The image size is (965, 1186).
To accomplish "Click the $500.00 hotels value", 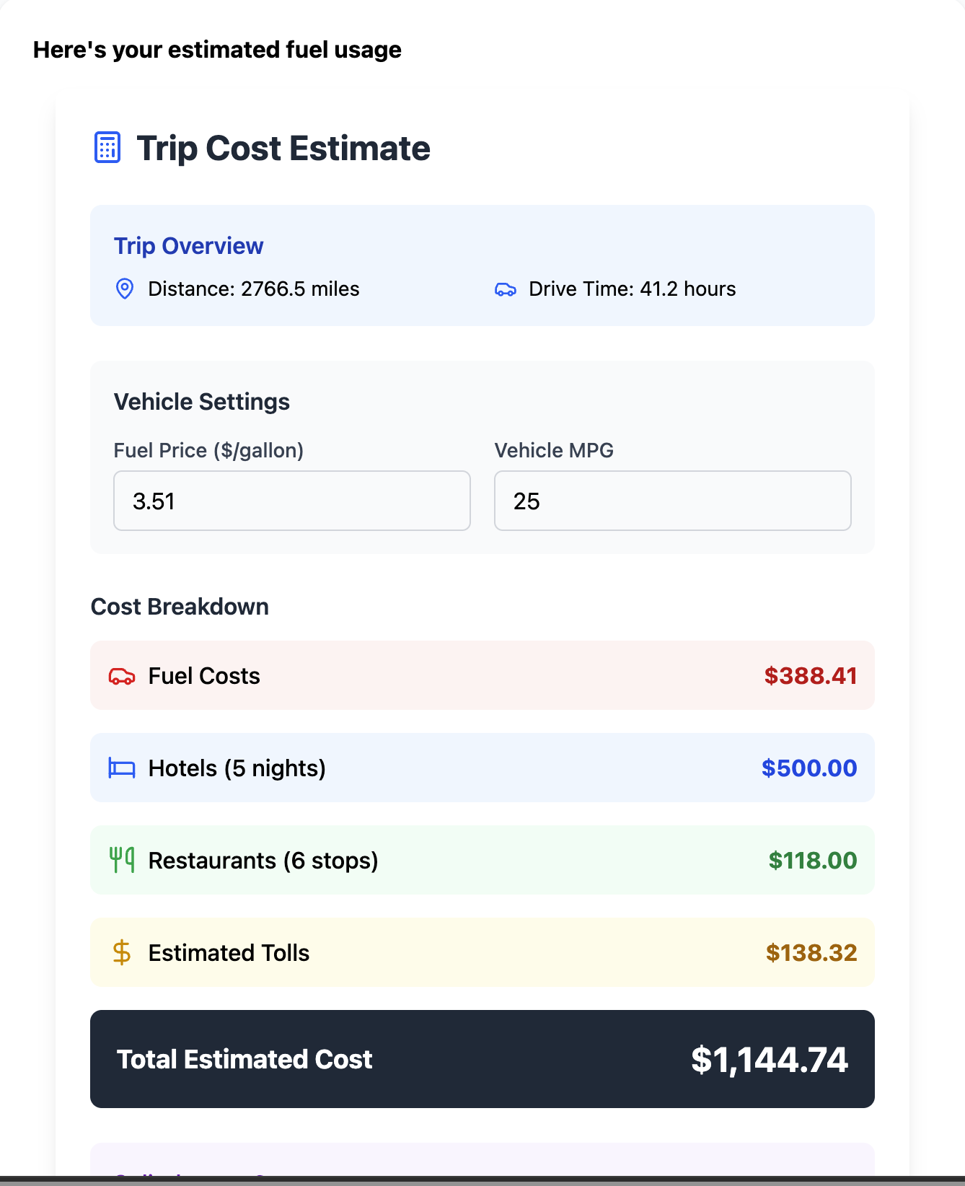I will point(809,768).
